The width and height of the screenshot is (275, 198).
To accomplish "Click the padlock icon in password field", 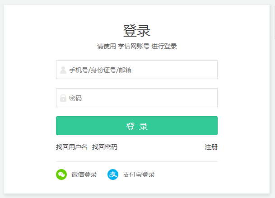I will [x=63, y=98].
